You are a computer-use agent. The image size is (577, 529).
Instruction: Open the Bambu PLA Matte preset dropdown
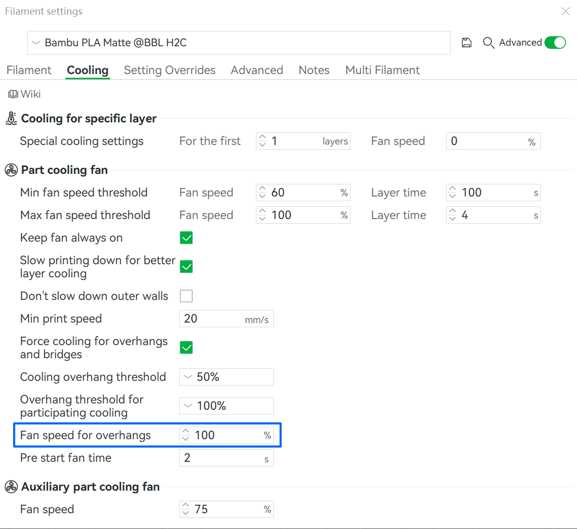point(239,43)
